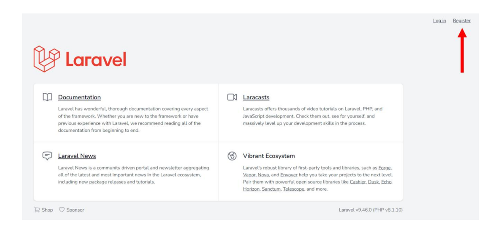
Task: Visit the Laracasts heading link
Action: pos(256,97)
